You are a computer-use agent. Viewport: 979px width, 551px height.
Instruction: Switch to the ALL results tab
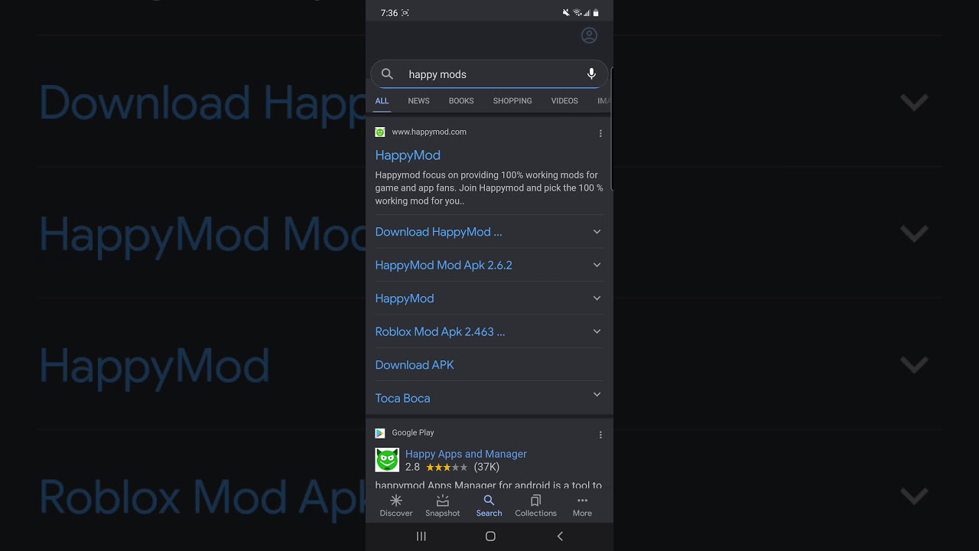coord(382,101)
